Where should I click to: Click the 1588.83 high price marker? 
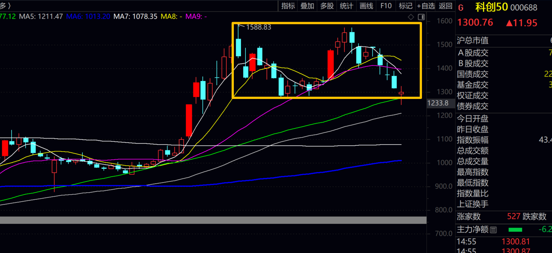[x=258, y=27]
